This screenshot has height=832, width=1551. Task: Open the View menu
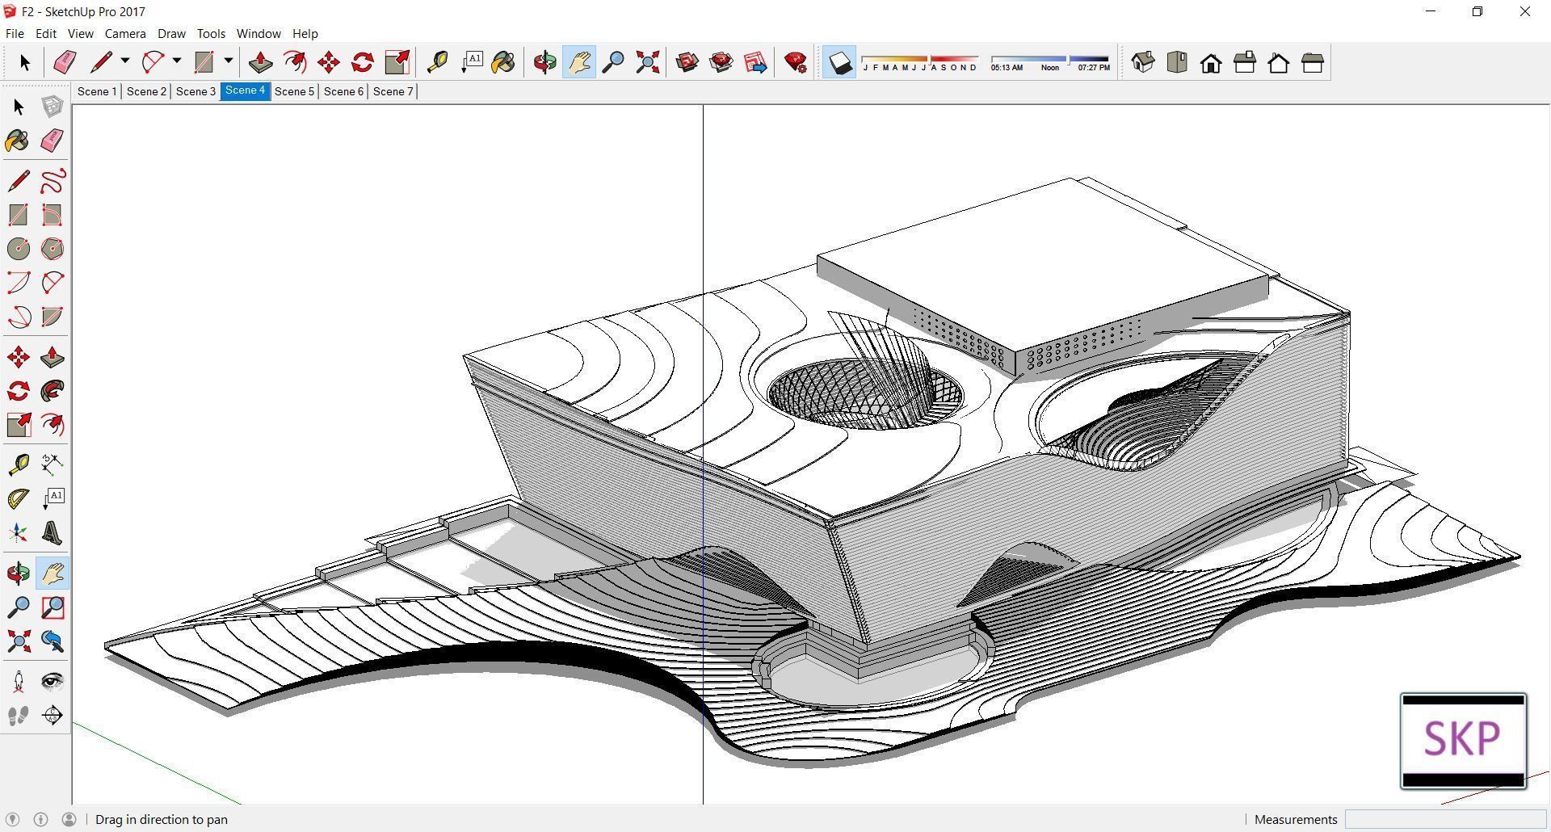80,34
